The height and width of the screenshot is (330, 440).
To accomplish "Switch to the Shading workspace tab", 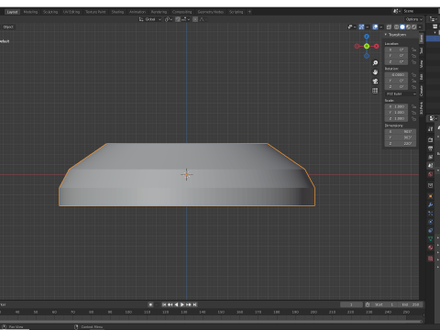I will [117, 12].
